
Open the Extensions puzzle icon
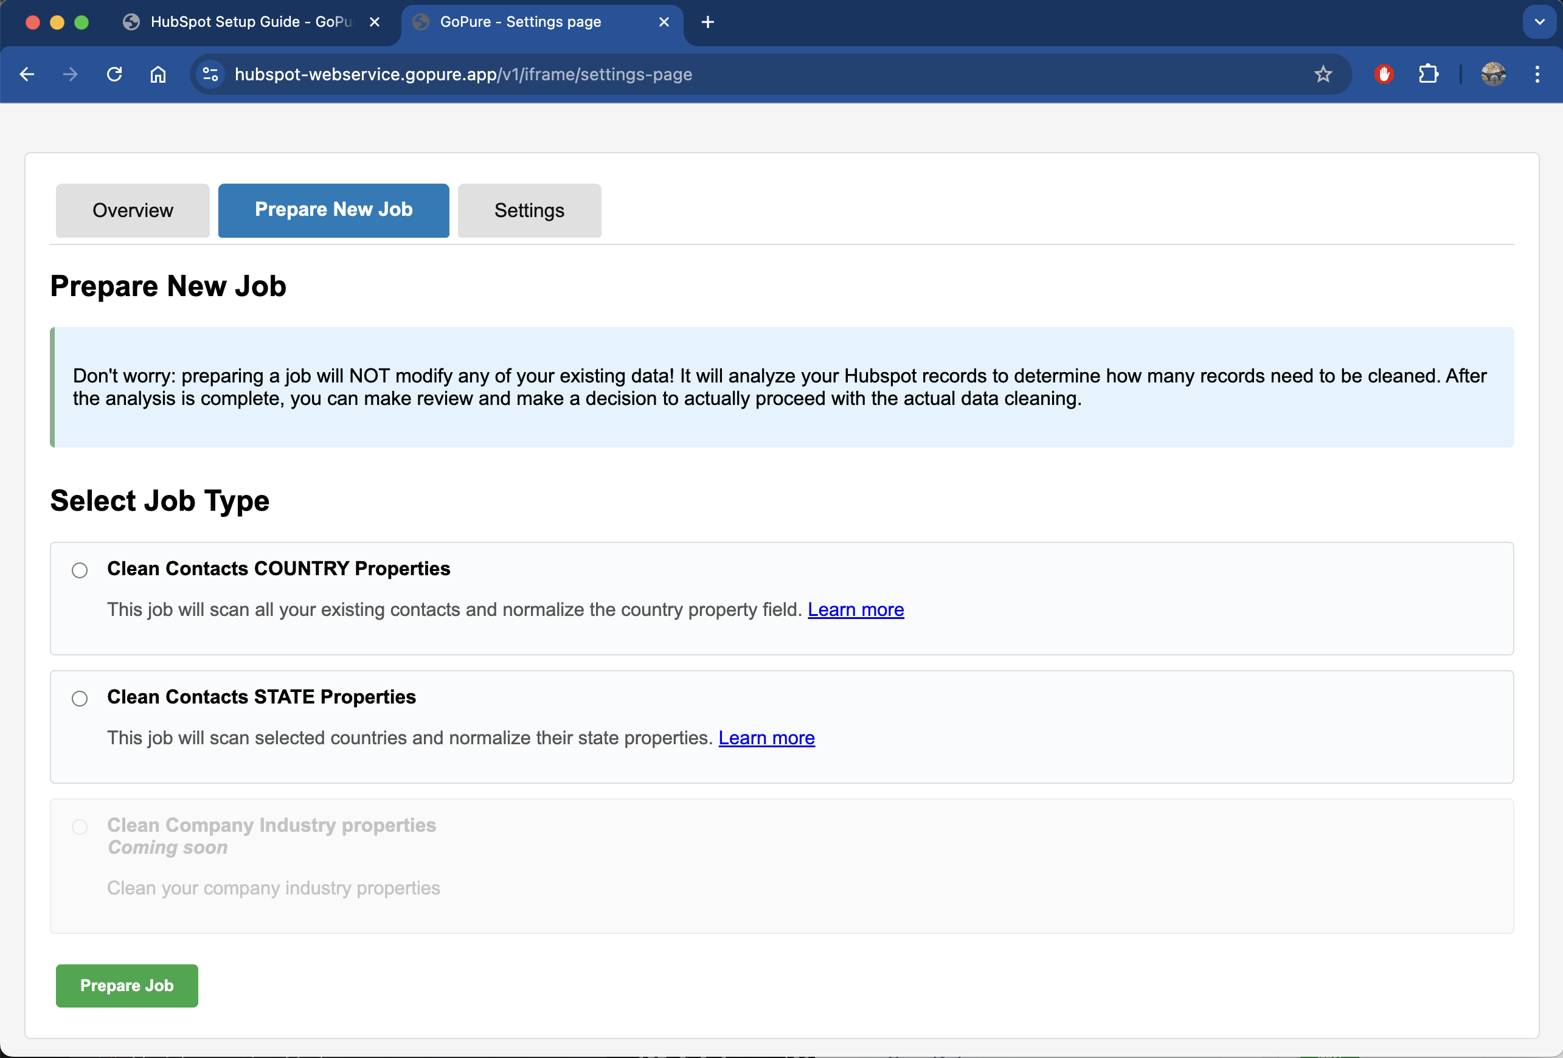[1428, 74]
